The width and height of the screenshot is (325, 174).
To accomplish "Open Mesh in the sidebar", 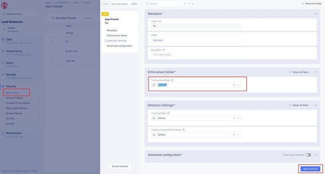I will click(x=10, y=63).
